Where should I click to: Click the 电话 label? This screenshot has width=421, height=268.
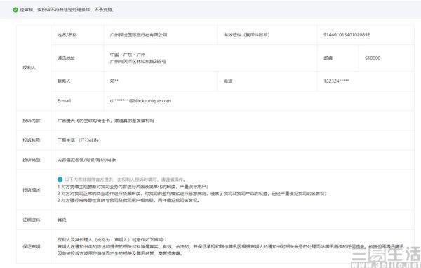point(228,81)
